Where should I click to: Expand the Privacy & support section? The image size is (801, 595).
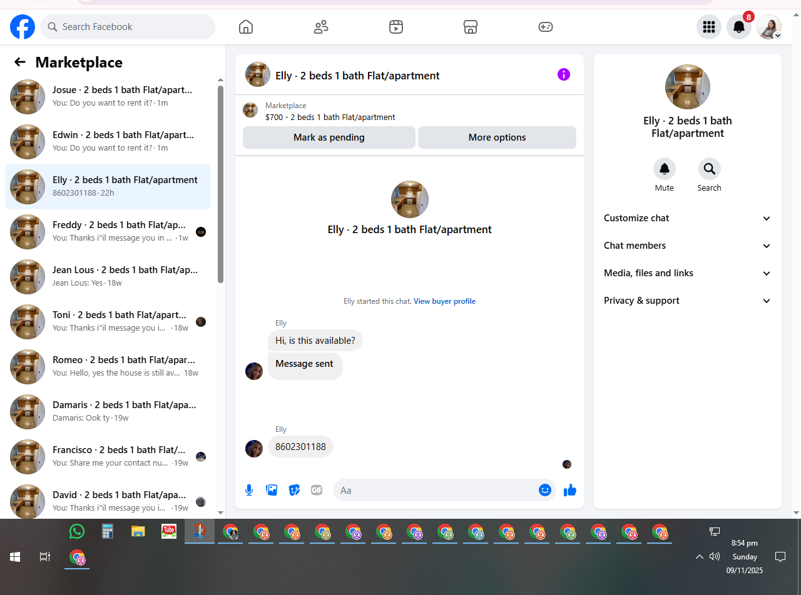pos(688,301)
